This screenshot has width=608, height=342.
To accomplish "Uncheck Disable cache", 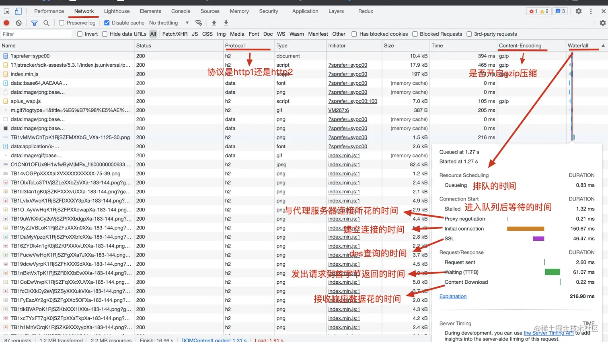I will pyautogui.click(x=107, y=23).
